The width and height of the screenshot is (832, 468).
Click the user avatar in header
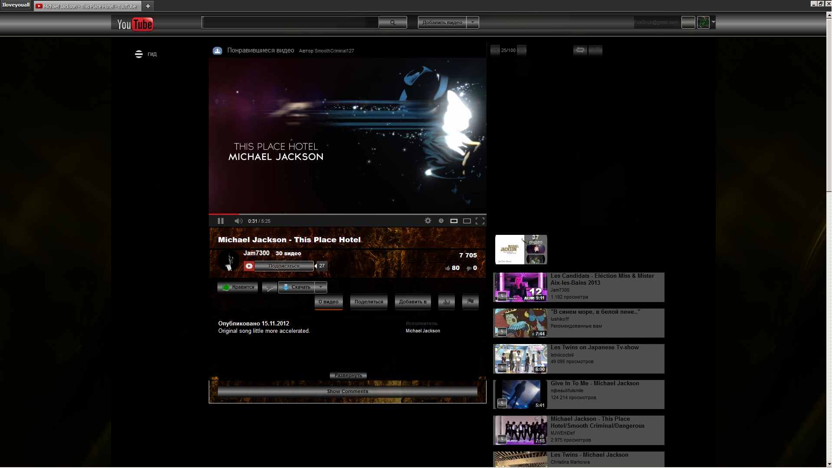(x=703, y=22)
